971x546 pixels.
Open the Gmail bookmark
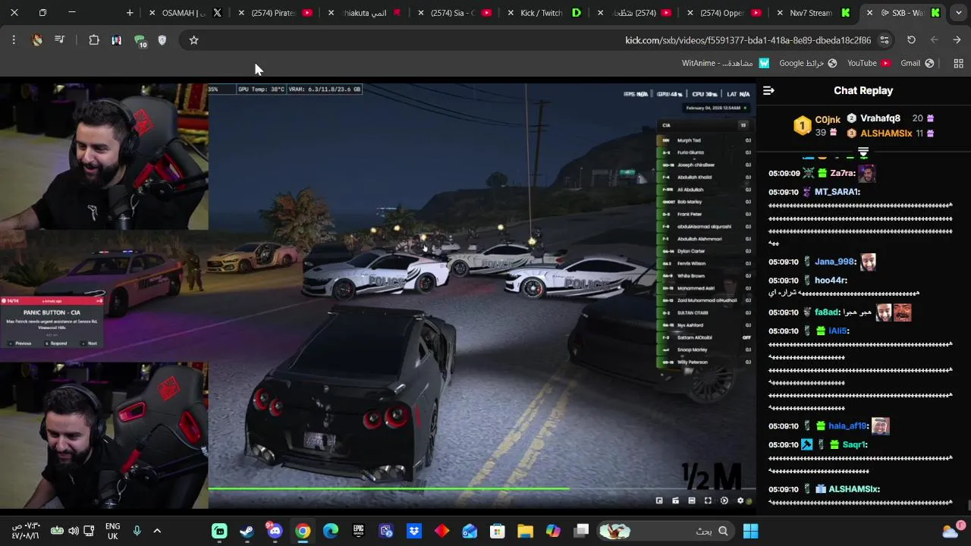click(x=917, y=64)
